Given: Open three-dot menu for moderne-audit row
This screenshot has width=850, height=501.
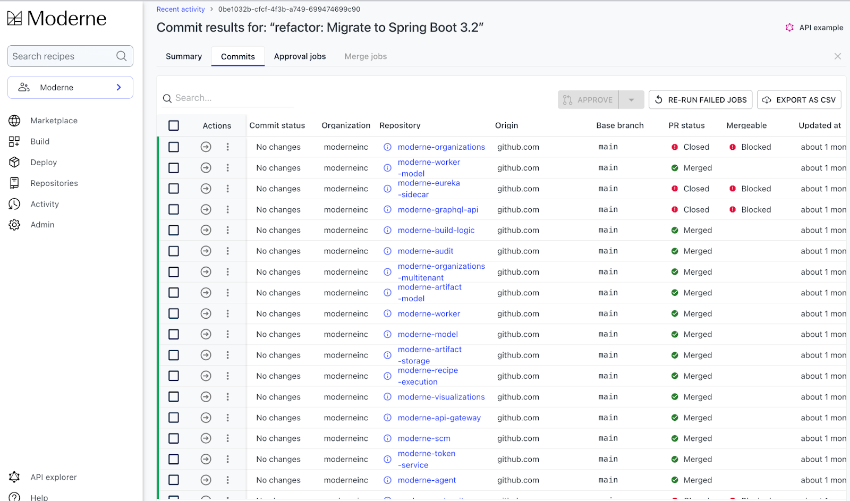Looking at the screenshot, I should [228, 251].
